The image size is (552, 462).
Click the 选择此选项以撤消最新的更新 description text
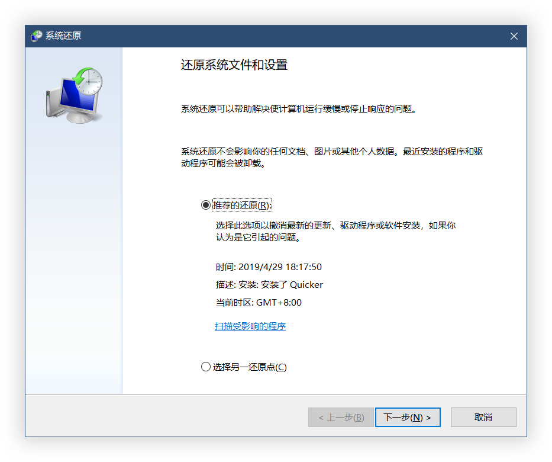(335, 231)
